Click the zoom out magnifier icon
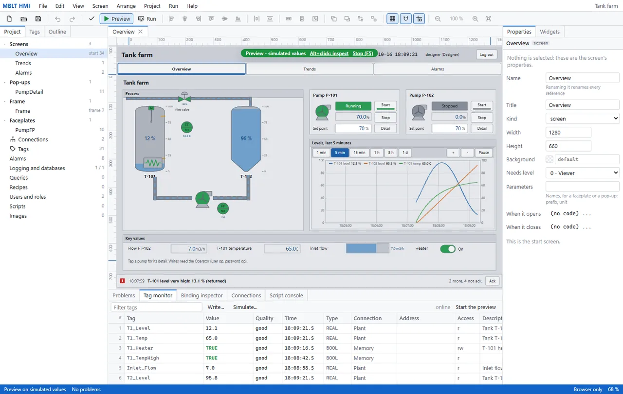Viewport: 623px width, 394px height. 438,19
